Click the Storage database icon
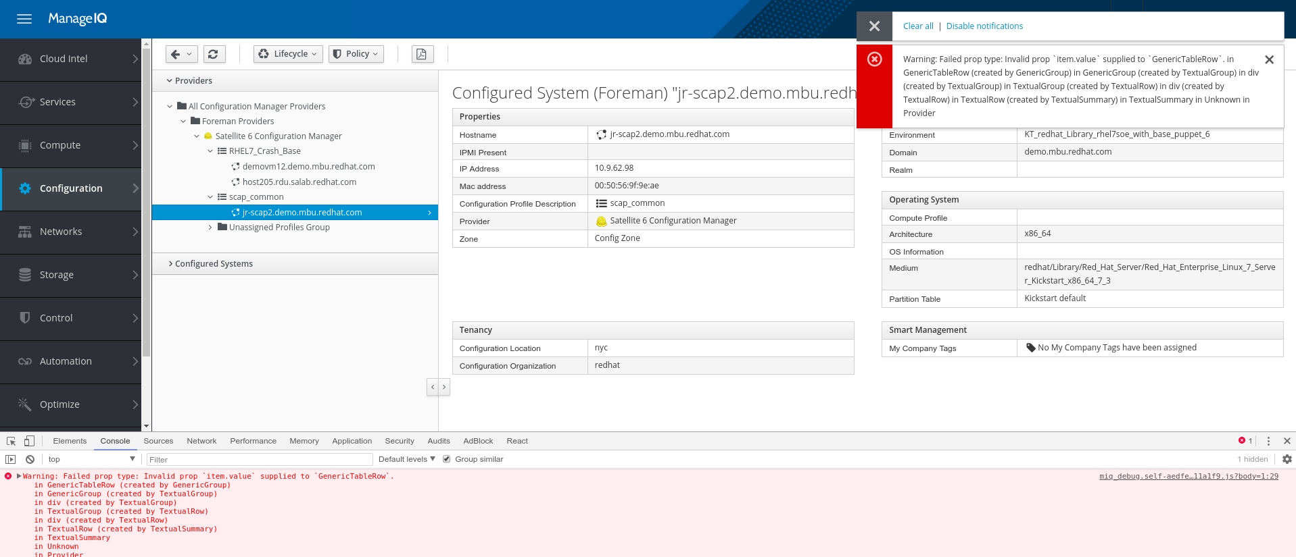Image resolution: width=1296 pixels, height=557 pixels. click(25, 275)
